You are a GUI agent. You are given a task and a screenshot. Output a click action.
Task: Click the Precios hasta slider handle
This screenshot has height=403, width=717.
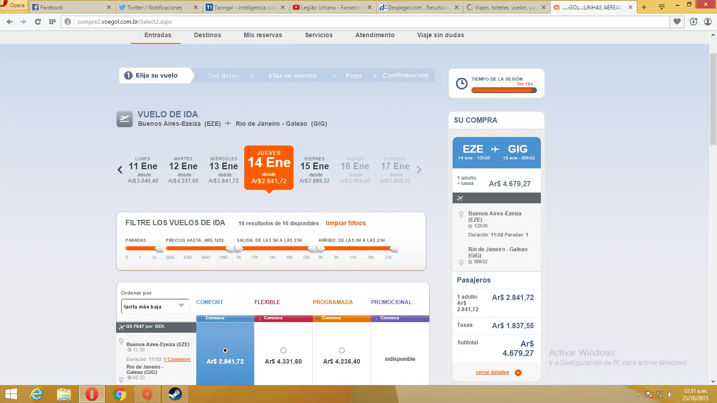pos(230,249)
